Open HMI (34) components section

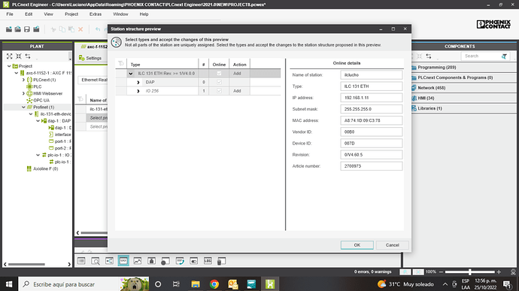click(x=463, y=98)
